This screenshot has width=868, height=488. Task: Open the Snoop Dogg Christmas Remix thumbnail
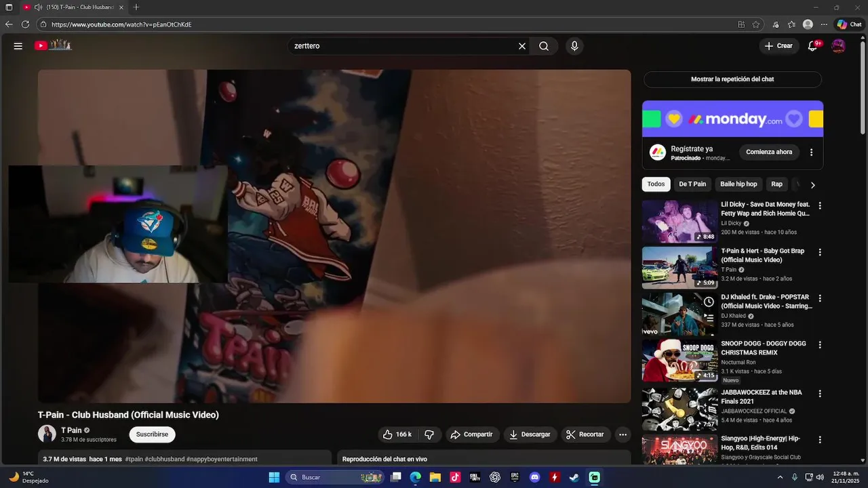click(x=679, y=361)
